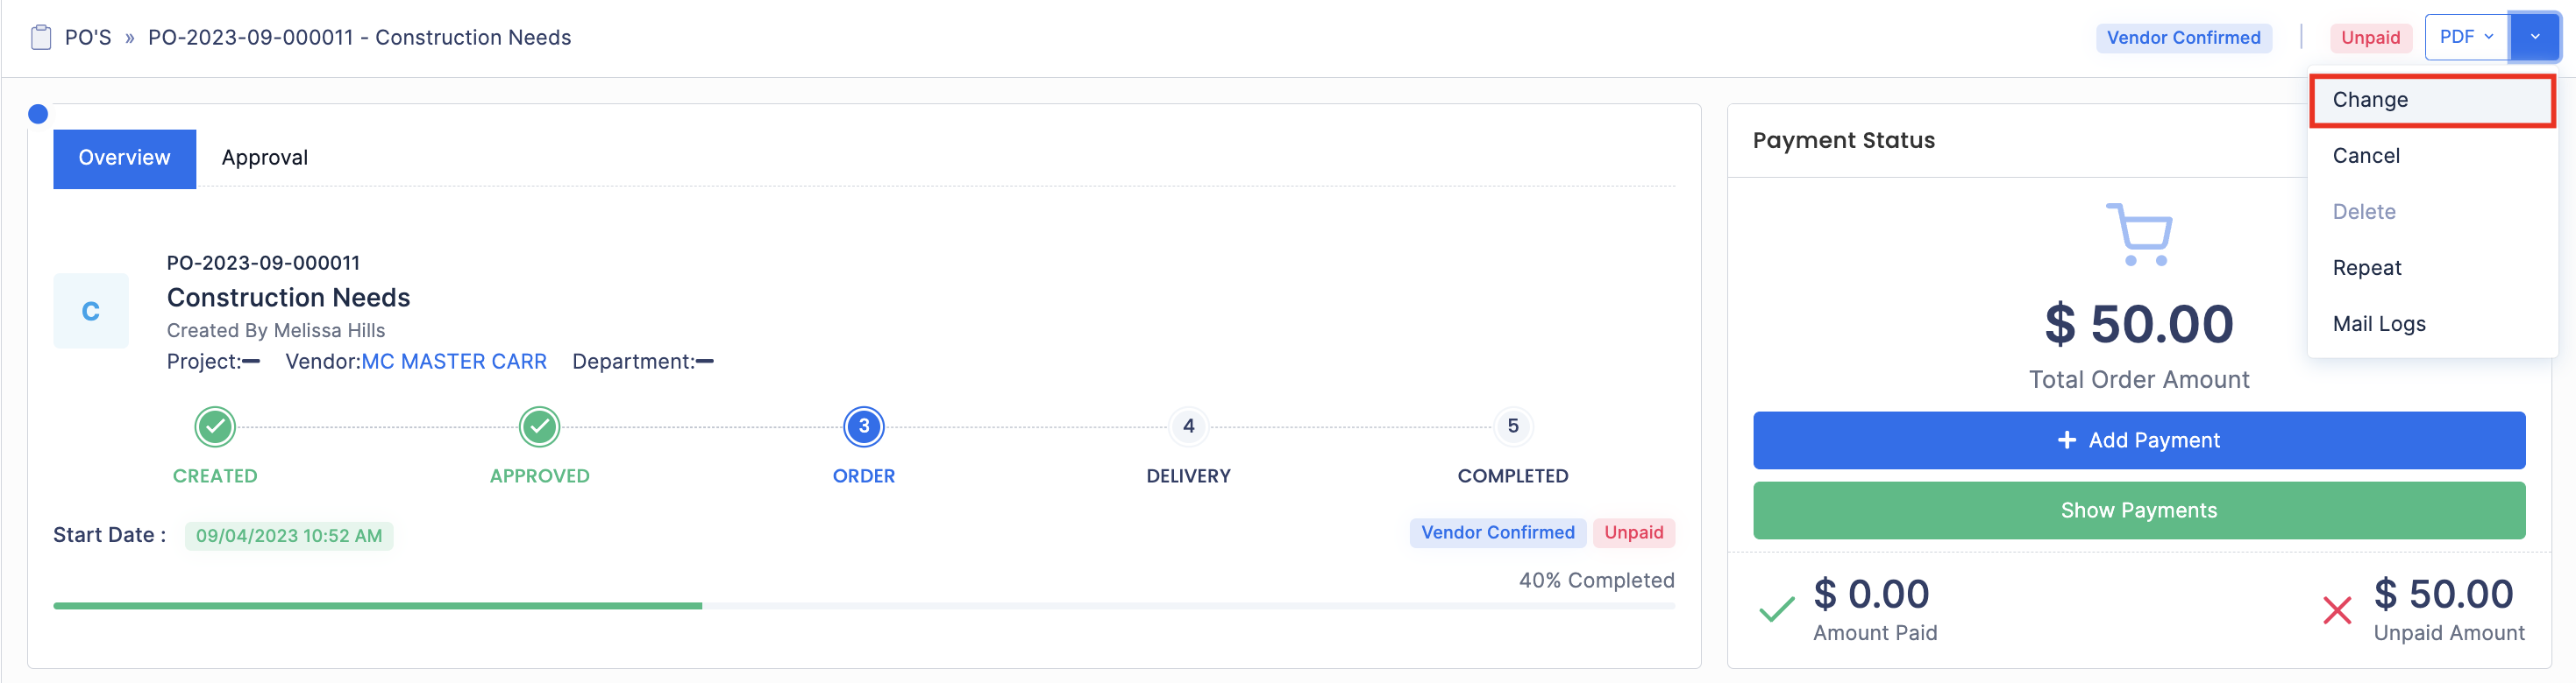Viewport: 2576px width, 683px height.
Task: Click the letter C avatar tile
Action: pos(91,312)
